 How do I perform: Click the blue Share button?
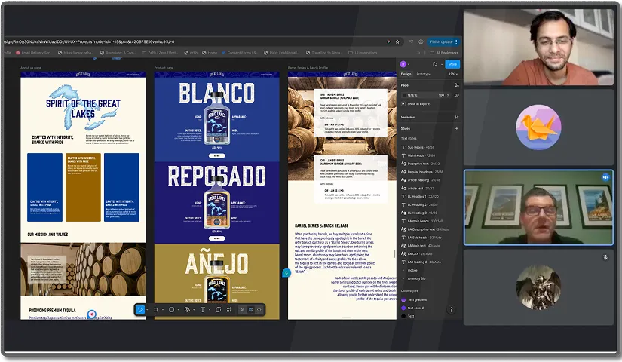452,64
